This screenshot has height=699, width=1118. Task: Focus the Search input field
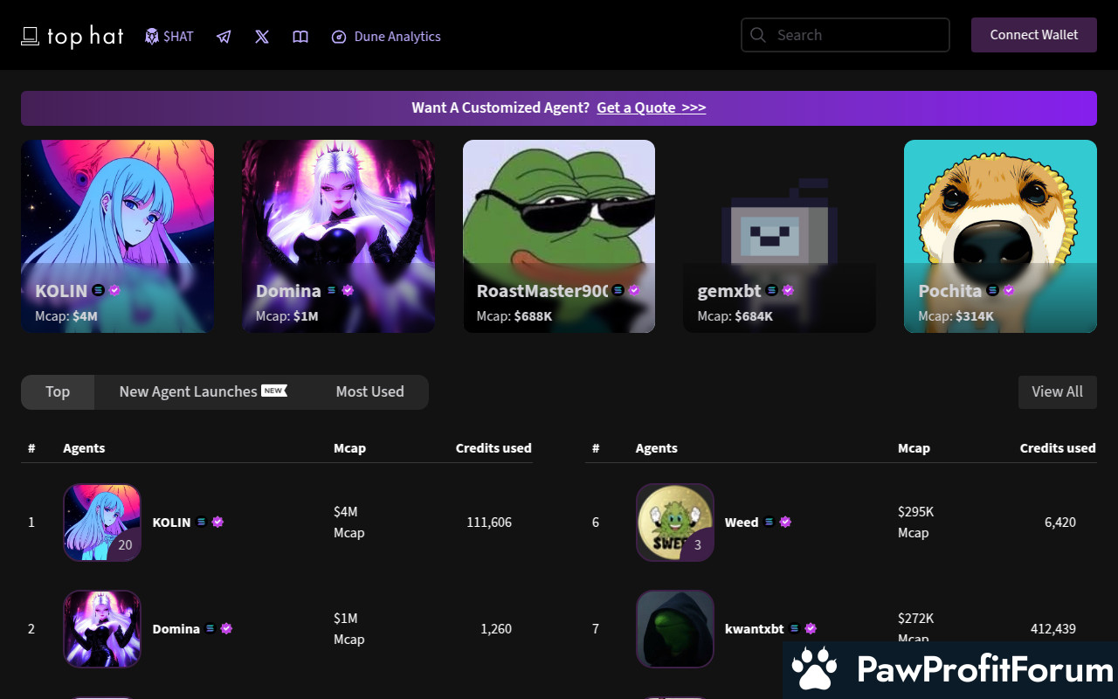pyautogui.click(x=845, y=35)
